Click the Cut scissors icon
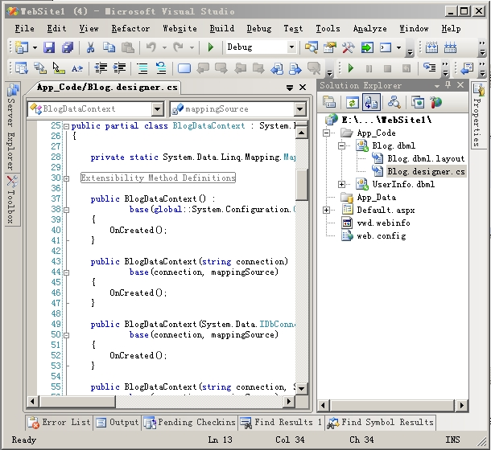The width and height of the screenshot is (491, 450). (90, 47)
